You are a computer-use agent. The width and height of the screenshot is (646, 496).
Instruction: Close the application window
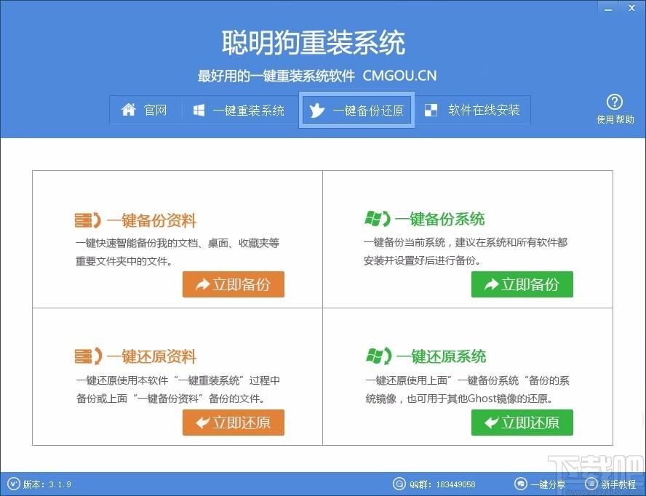(631, 8)
